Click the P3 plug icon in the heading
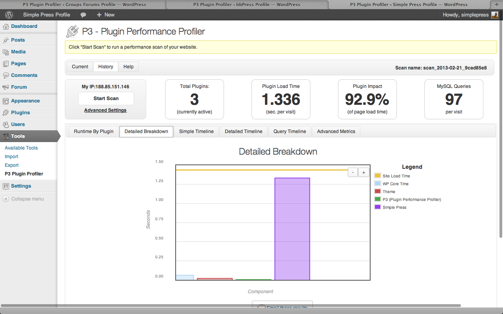503x314 pixels. [x=72, y=31]
